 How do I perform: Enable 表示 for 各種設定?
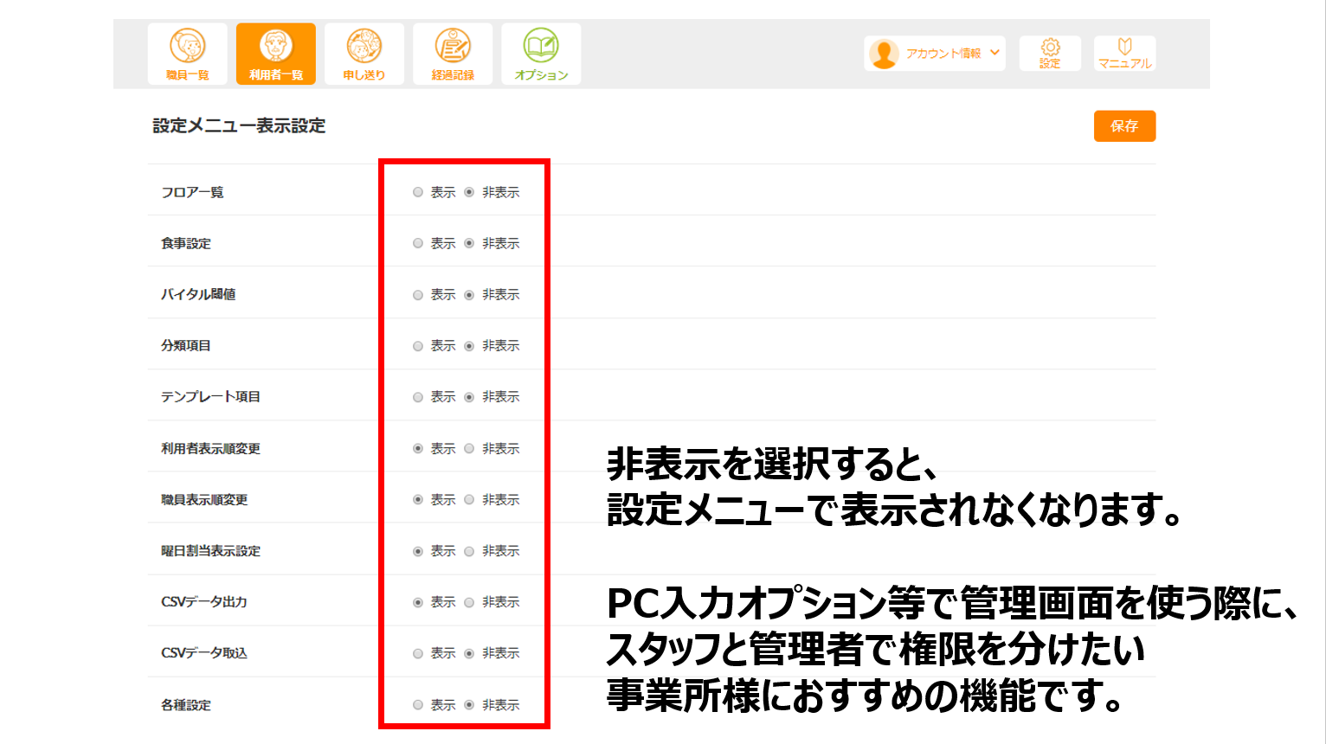click(x=418, y=705)
